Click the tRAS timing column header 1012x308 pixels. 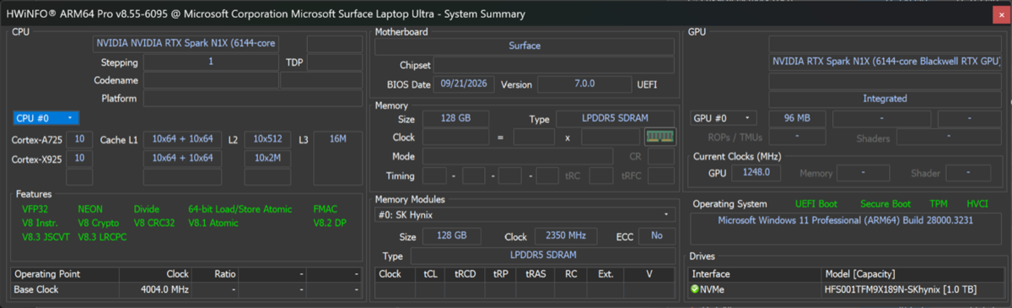(536, 274)
